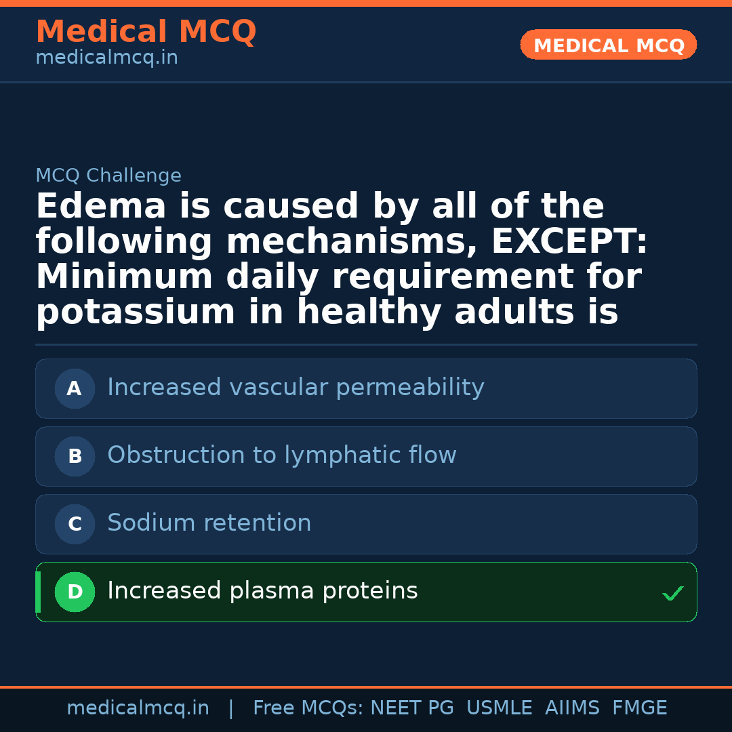The image size is (732, 732).
Task: Open the Medical MCQ header title
Action: tap(146, 32)
